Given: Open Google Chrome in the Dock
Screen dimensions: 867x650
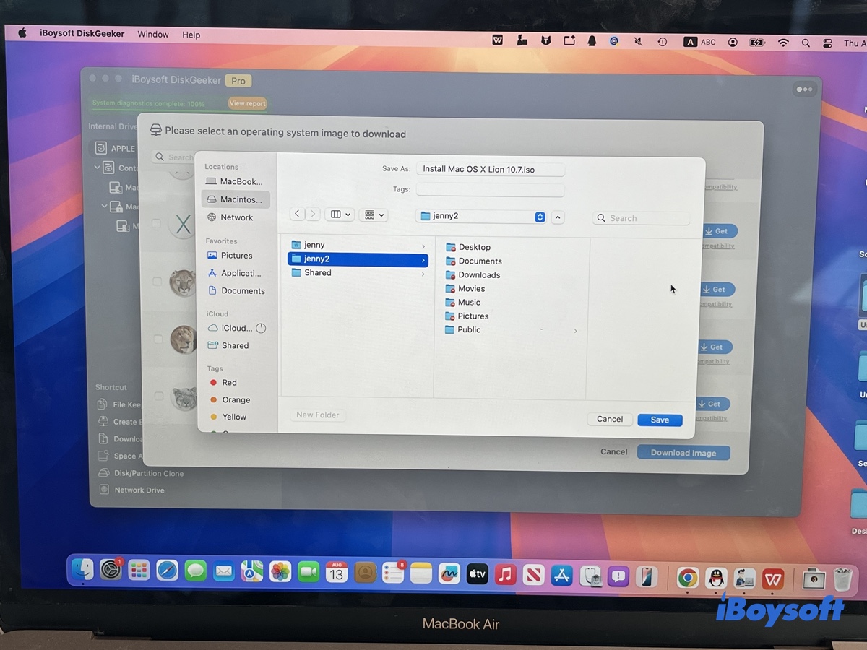Looking at the screenshot, I should tap(688, 577).
